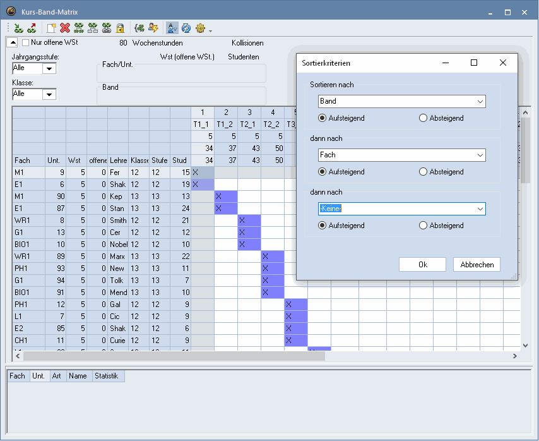Click the green chain hierarchy icon
The height and width of the screenshot is (441, 539).
point(79,28)
